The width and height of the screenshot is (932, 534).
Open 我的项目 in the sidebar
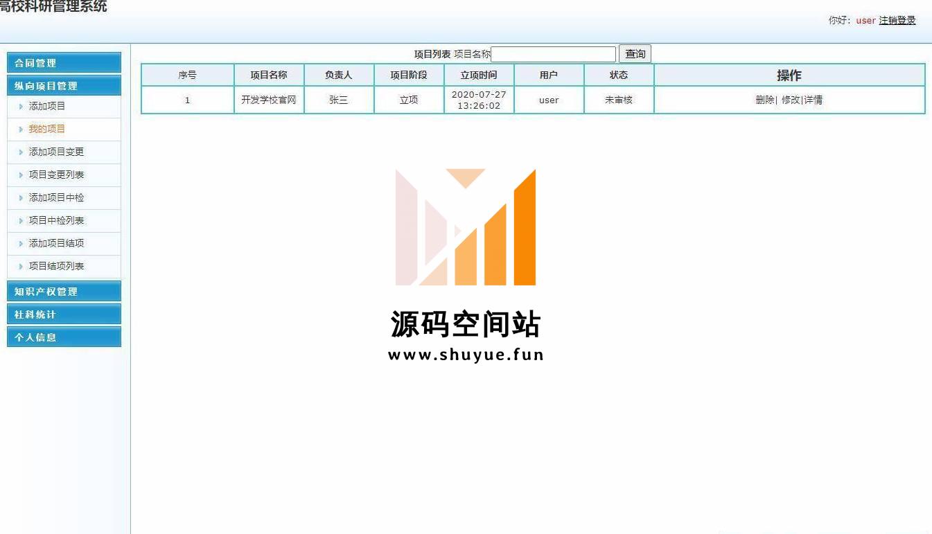click(x=47, y=129)
